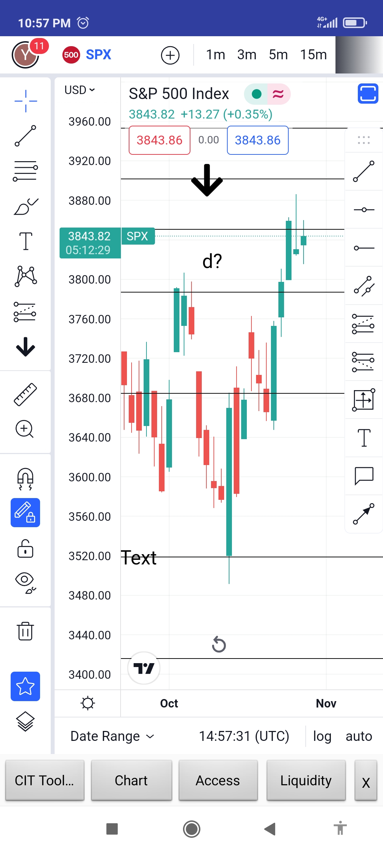Select the ruler measure tool

tap(26, 394)
